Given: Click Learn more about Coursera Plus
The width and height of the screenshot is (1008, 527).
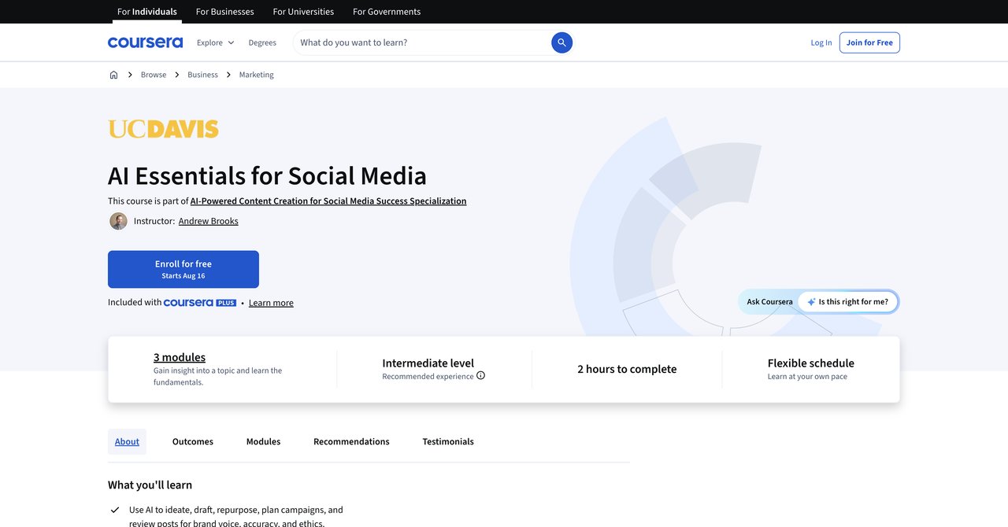Looking at the screenshot, I should point(271,303).
